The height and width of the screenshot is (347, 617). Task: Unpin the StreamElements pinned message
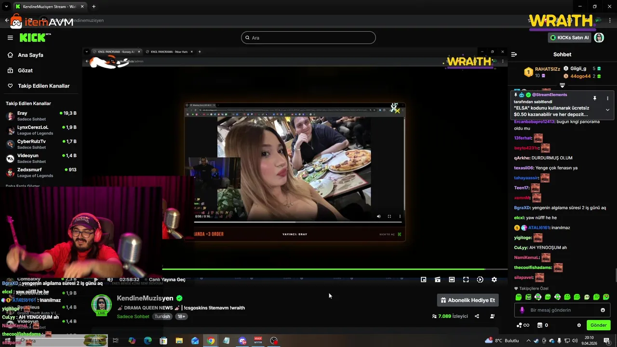point(595,98)
